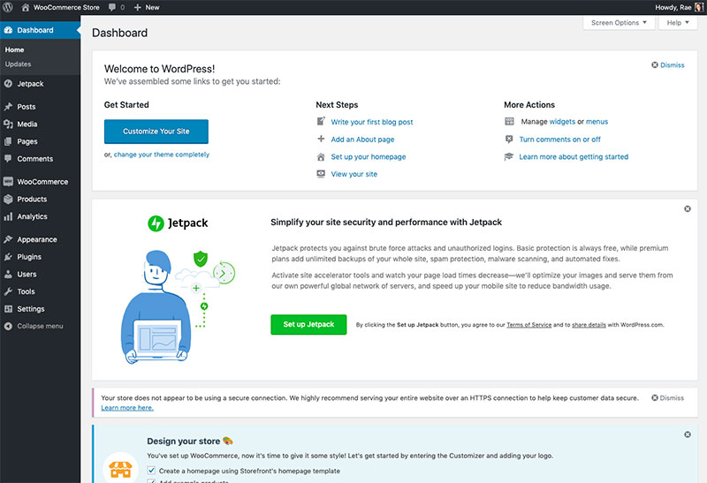707x483 pixels.
Task: Click the WooCommerce icon in sidebar
Action: coord(8,182)
